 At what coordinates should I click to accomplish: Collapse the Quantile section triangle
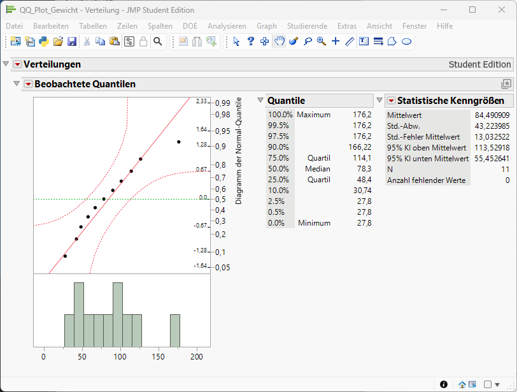[260, 101]
